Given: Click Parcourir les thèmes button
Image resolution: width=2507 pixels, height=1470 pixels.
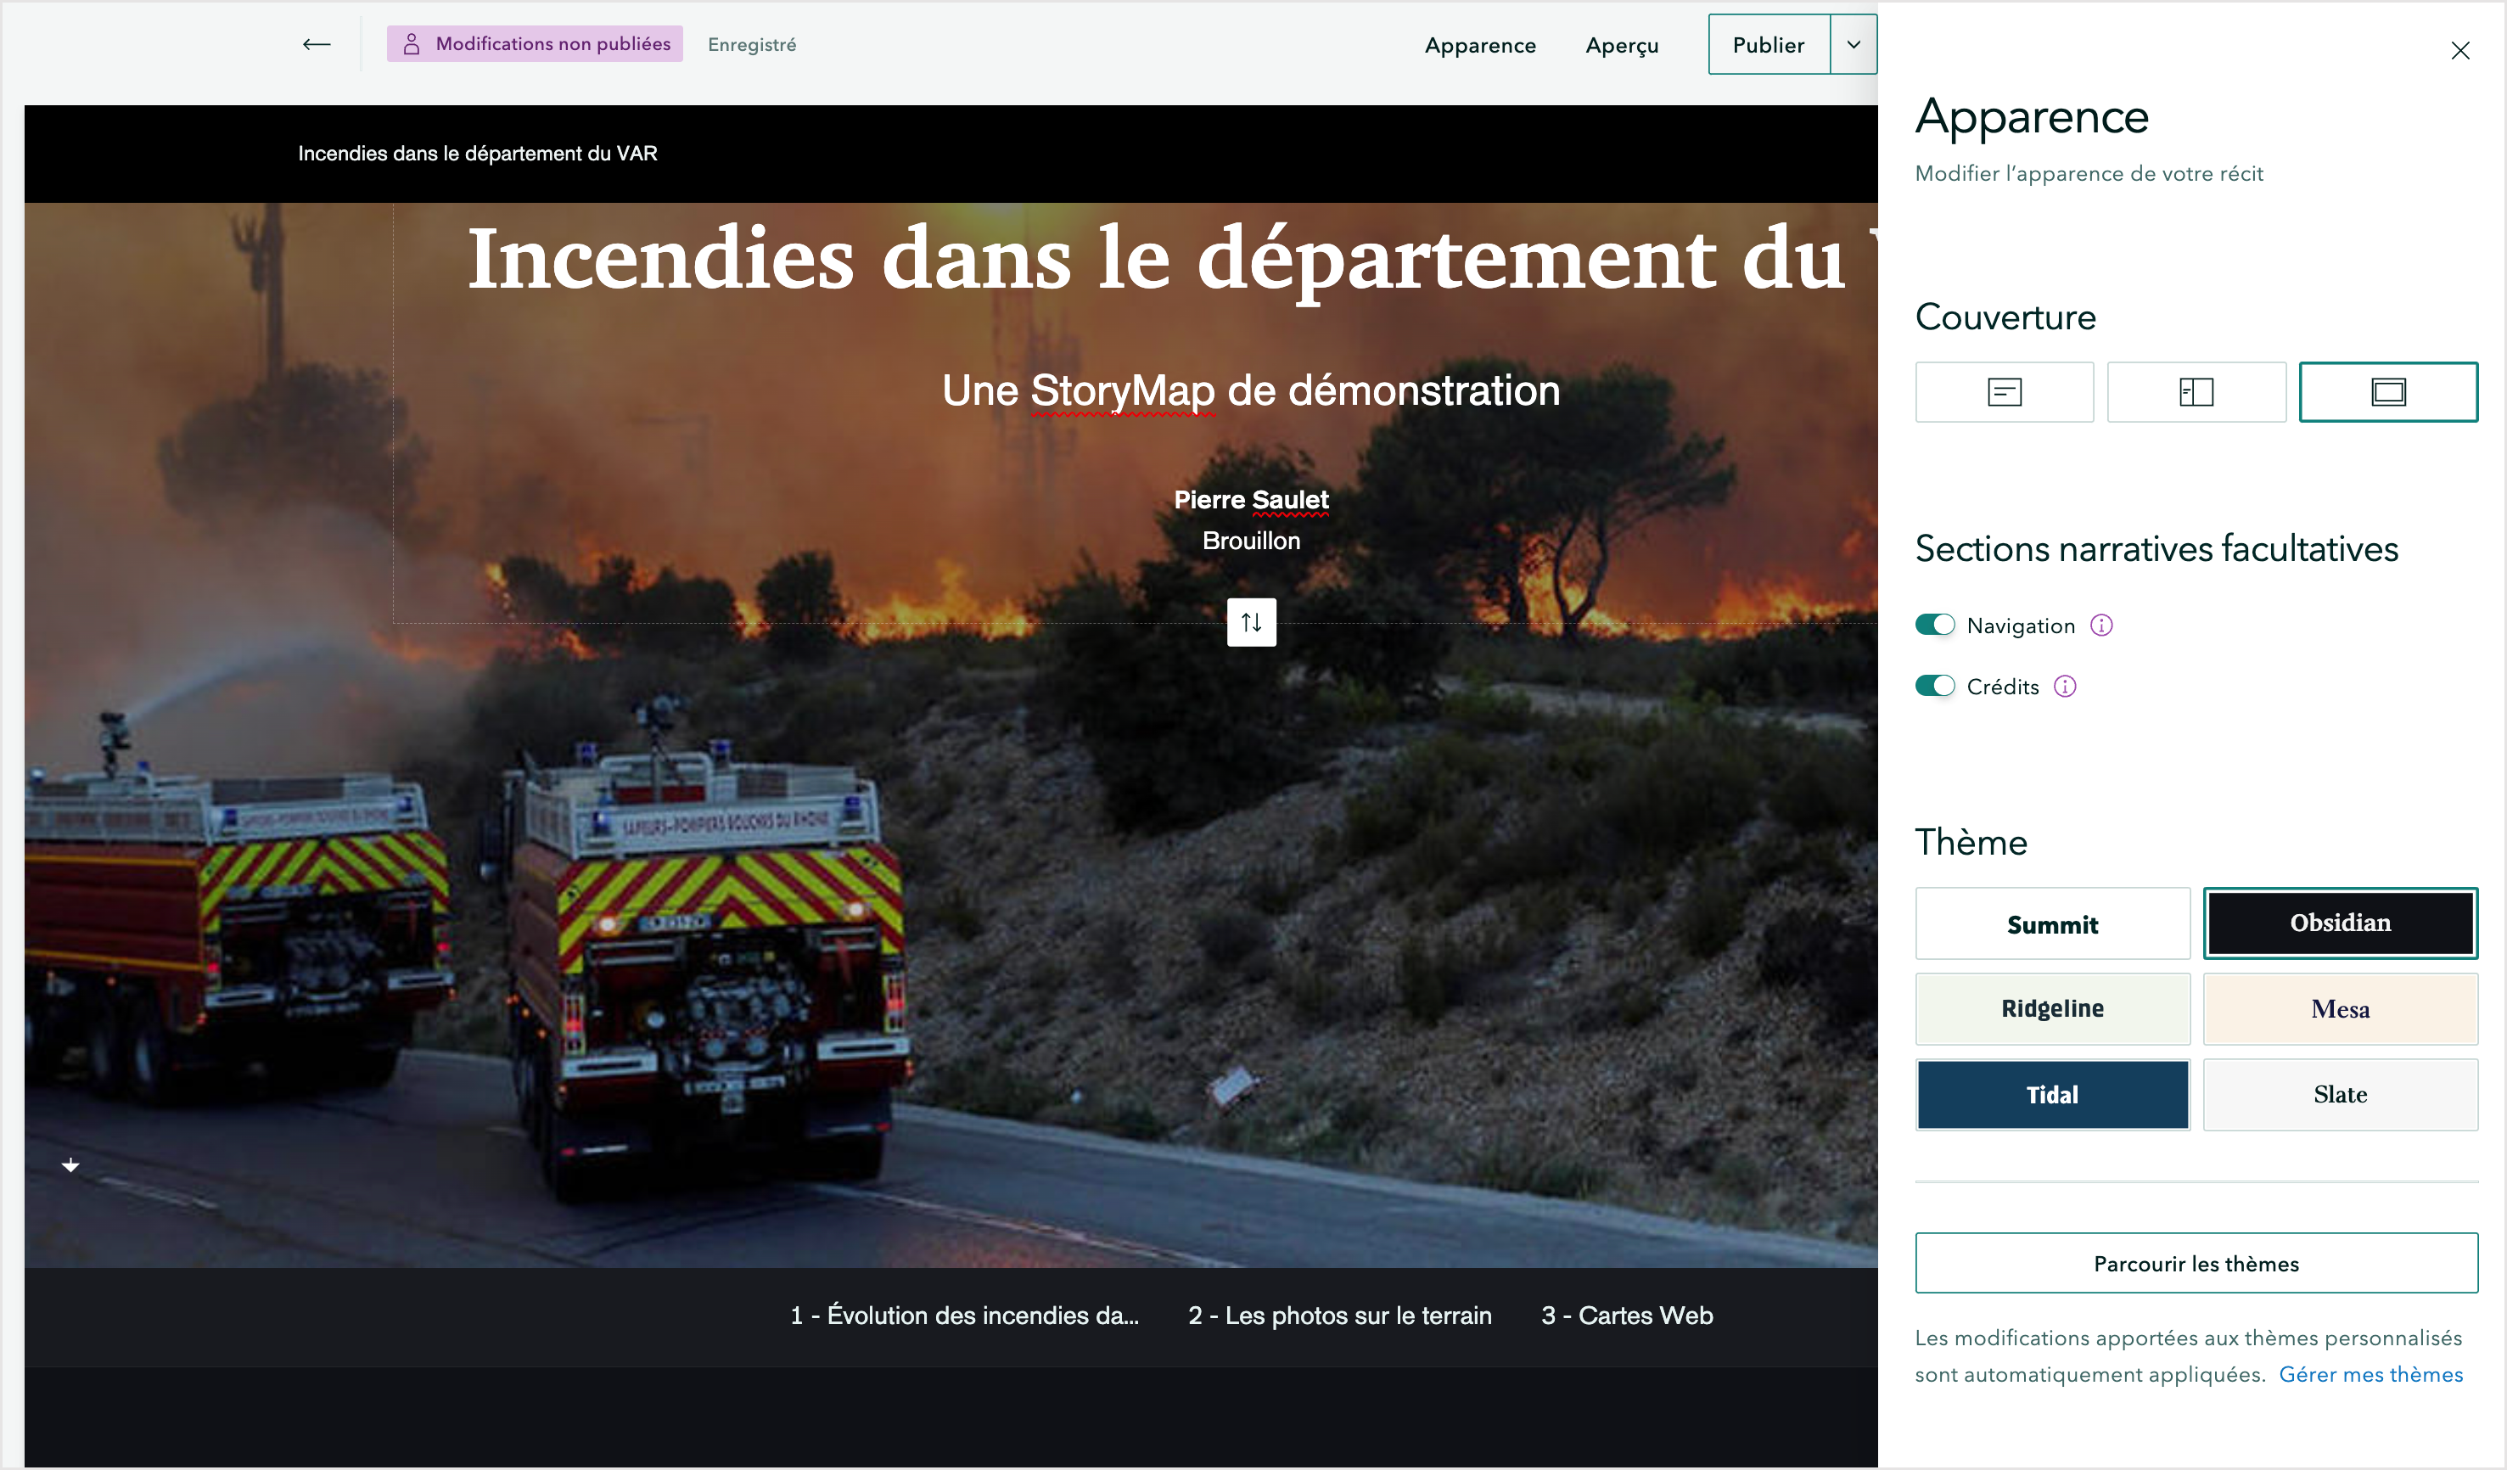Looking at the screenshot, I should click(2196, 1263).
